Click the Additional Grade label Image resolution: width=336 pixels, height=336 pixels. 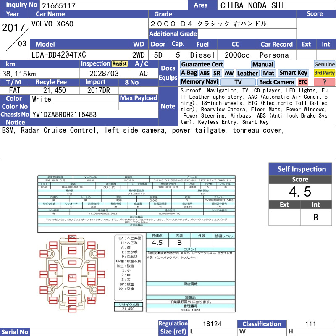click(x=173, y=34)
